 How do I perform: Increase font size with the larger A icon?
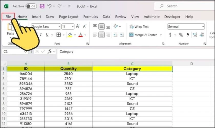[78, 26]
